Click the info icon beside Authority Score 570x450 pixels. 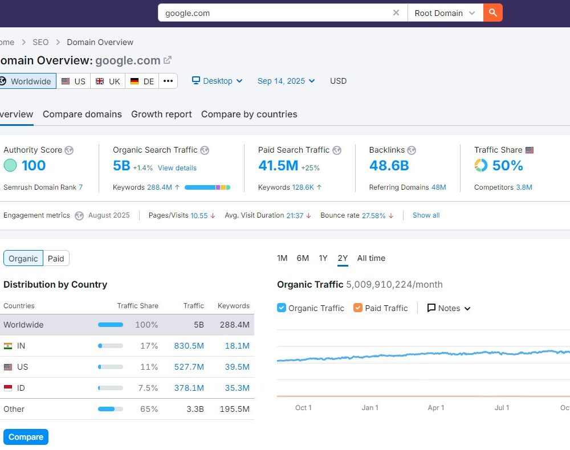(x=68, y=150)
